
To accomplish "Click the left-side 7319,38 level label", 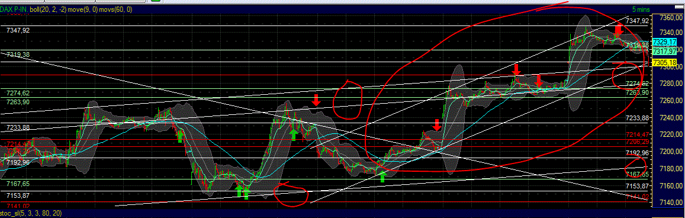I will (x=18, y=54).
